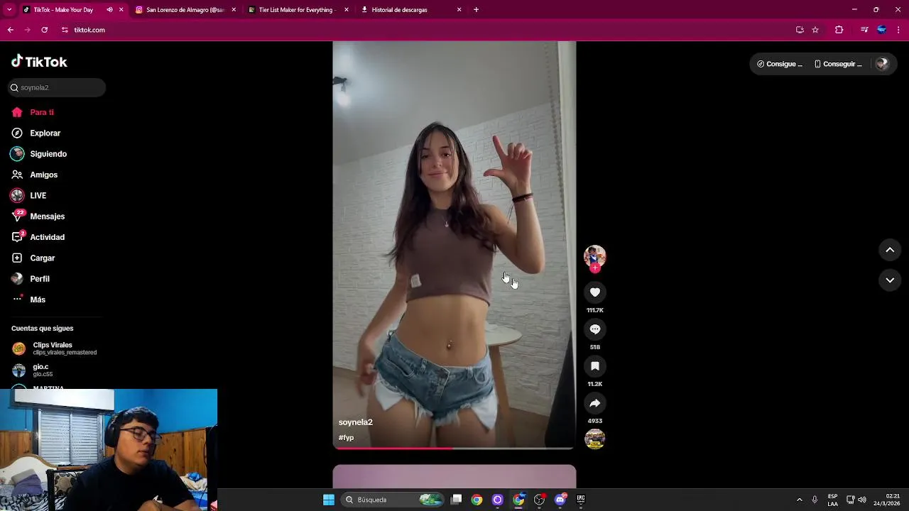909x511 pixels.
Task: Click the microphone tray icon
Action: tap(815, 500)
